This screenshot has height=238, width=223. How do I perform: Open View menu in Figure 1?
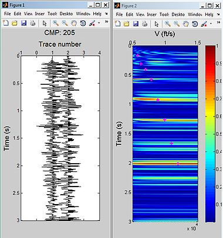pyautogui.click(x=28, y=13)
